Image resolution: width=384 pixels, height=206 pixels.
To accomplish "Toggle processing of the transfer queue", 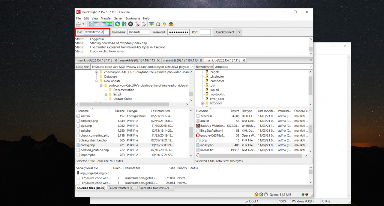I will pyautogui.click(x=124, y=24).
